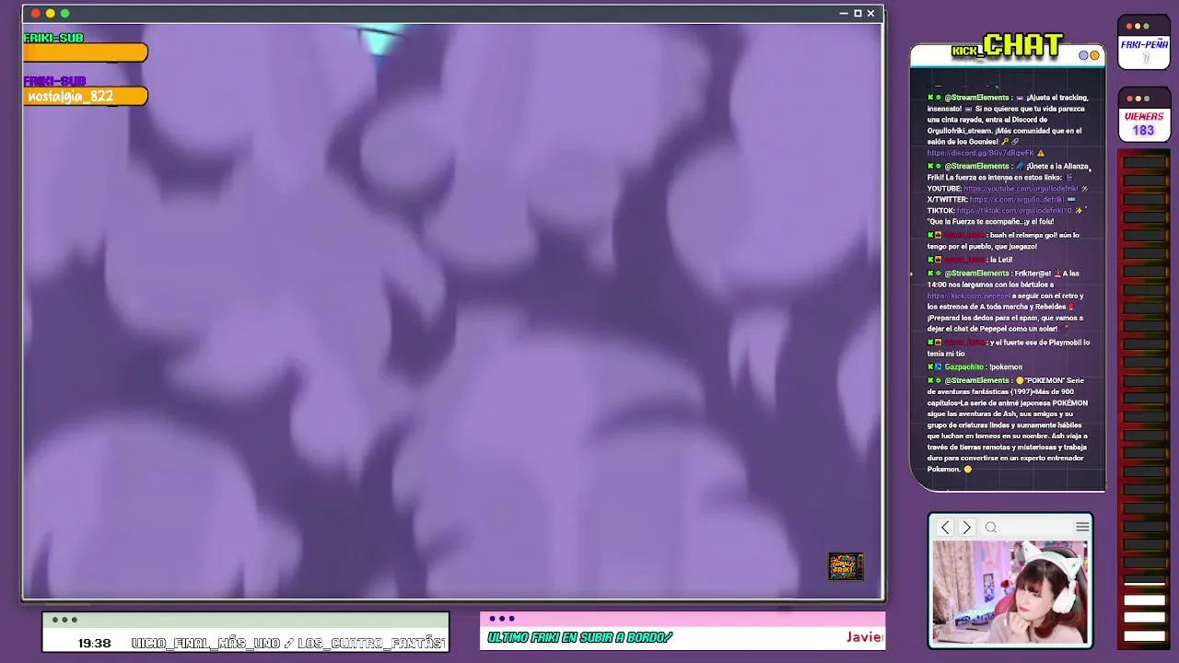Click the empty orange bar under the first FRIKI-SUB
Viewport: 1179px width, 663px height.
[85, 53]
